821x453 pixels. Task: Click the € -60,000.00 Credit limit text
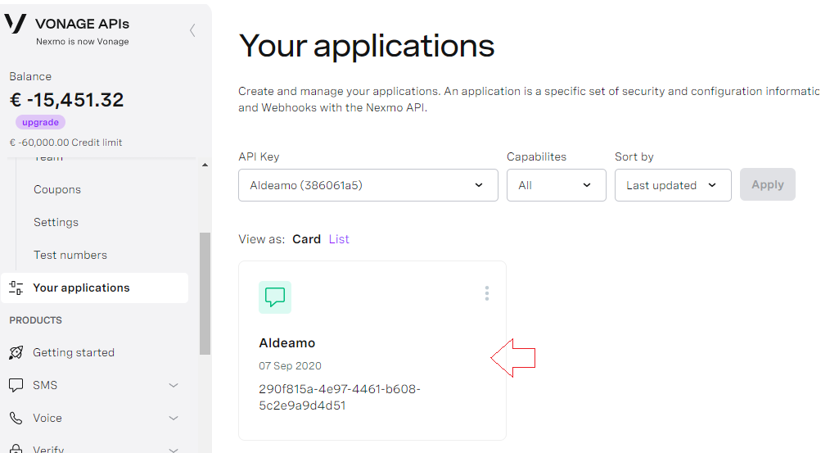[x=66, y=143]
